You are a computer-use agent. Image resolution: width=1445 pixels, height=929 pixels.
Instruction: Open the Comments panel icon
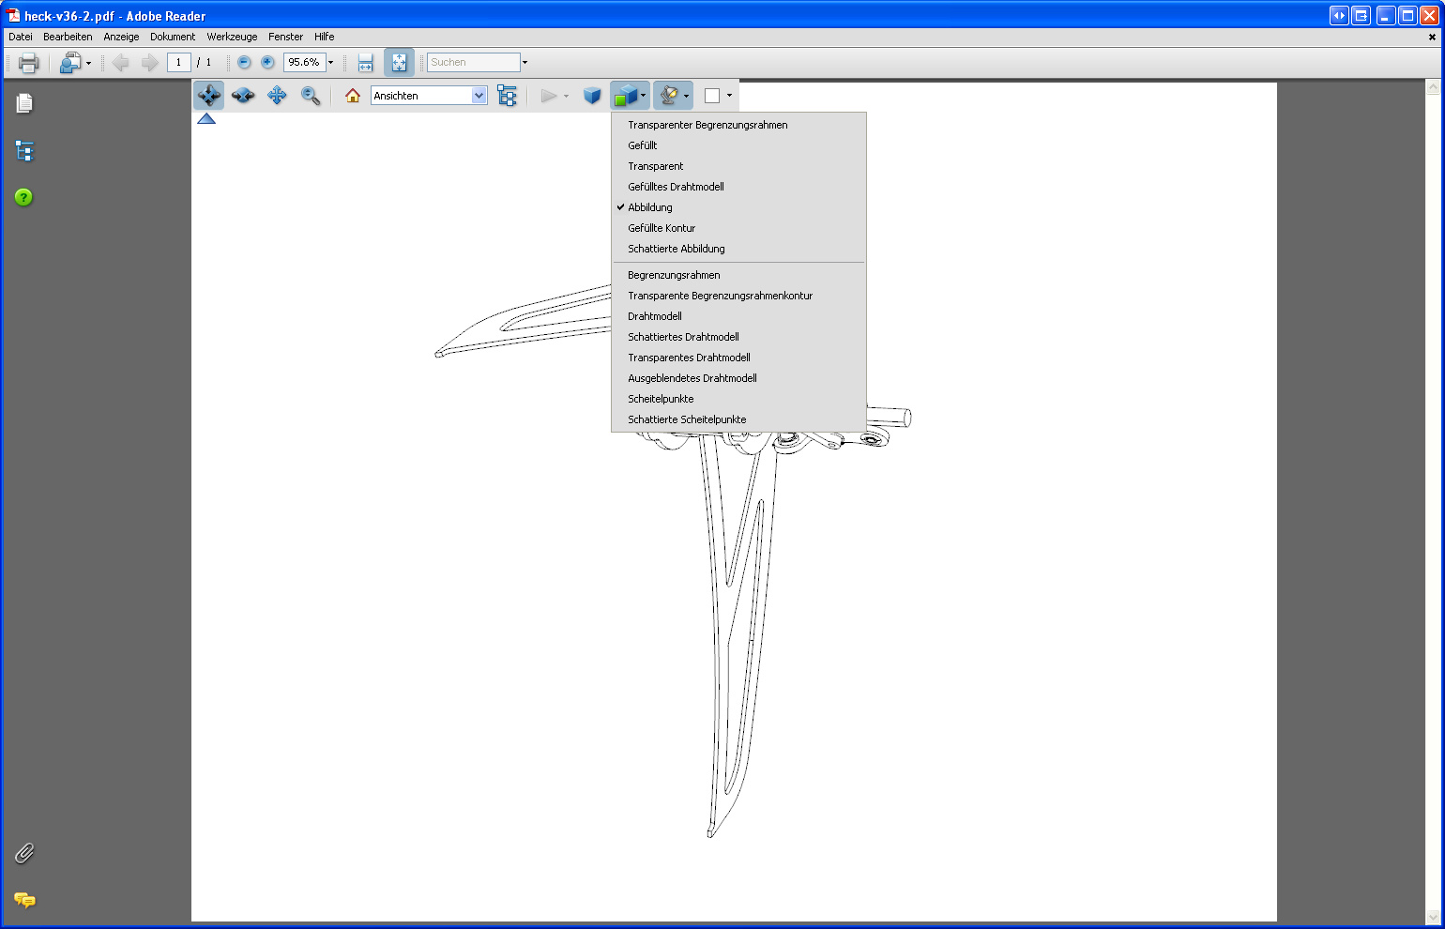pyautogui.click(x=24, y=900)
